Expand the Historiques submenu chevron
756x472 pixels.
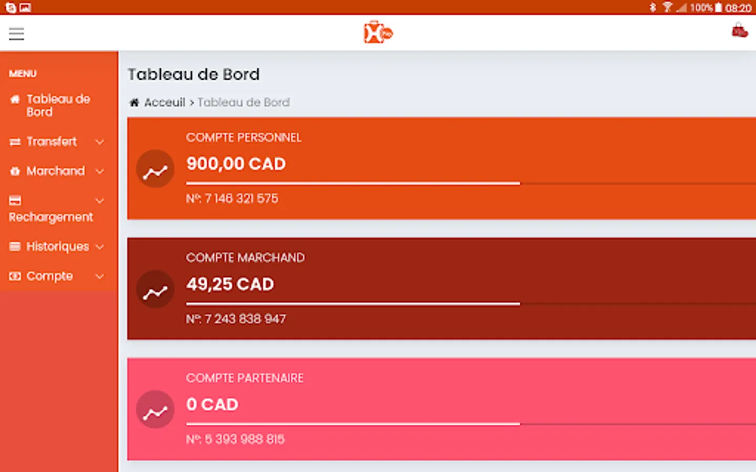100,247
